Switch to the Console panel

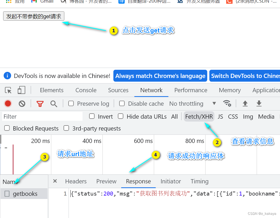click(x=86, y=90)
